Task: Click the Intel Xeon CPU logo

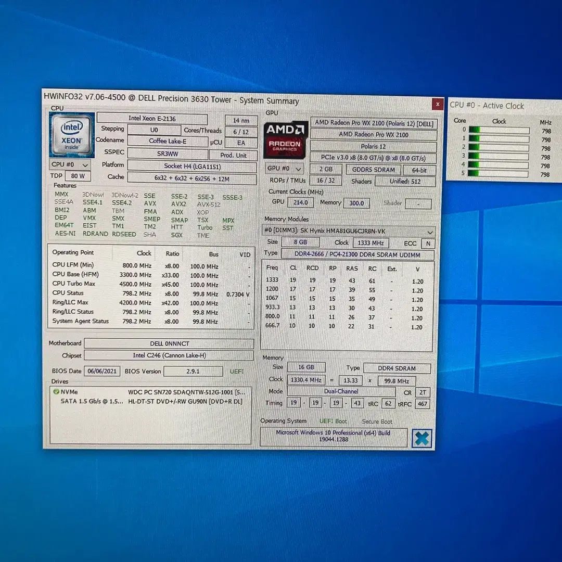Action: pyautogui.click(x=72, y=135)
